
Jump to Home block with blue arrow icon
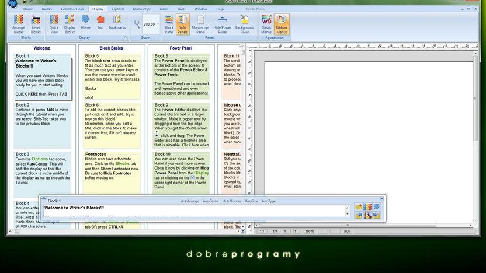coord(85,22)
